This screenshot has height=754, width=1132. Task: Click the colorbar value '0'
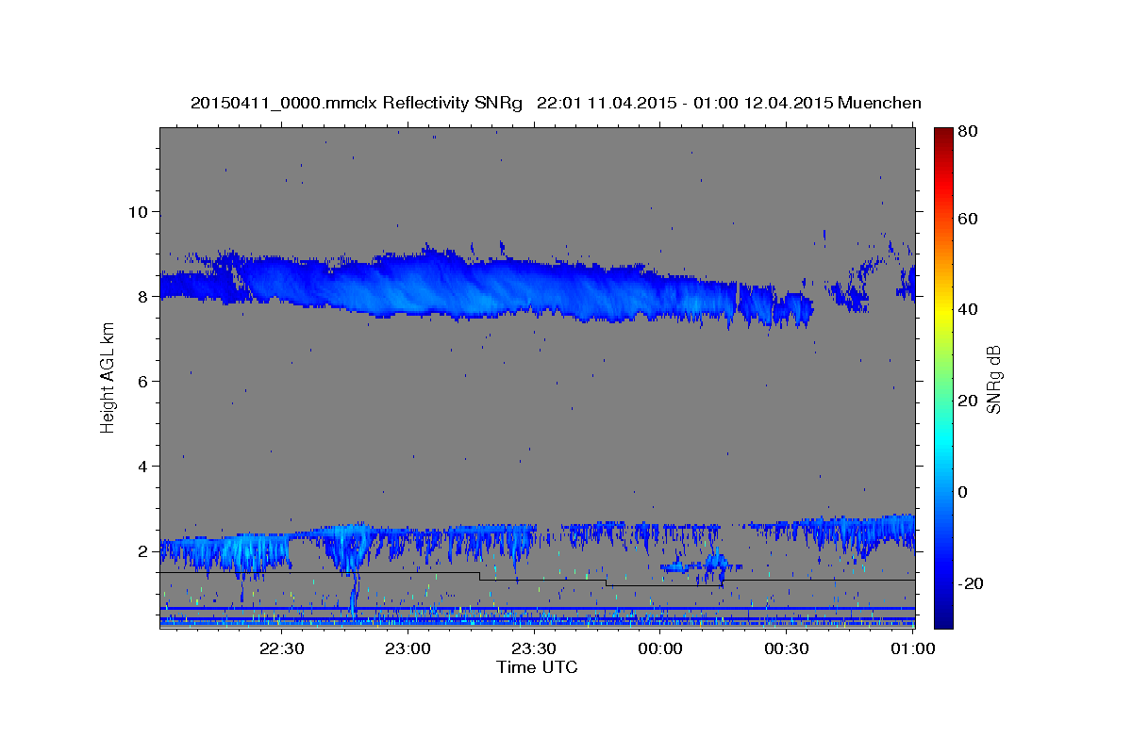click(x=964, y=492)
